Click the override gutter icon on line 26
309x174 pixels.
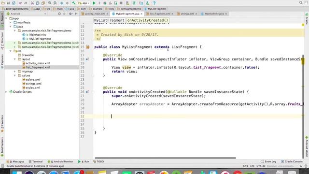[87, 92]
